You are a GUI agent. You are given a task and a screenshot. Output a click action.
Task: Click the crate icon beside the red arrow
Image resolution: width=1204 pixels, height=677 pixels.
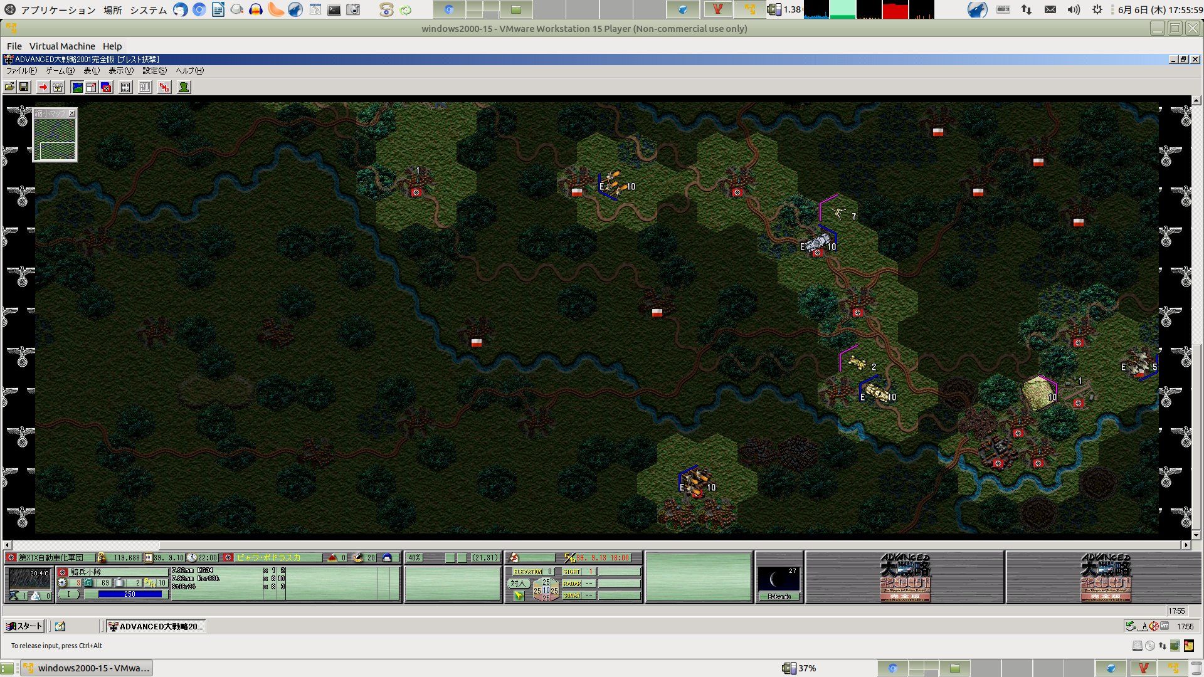point(58,87)
